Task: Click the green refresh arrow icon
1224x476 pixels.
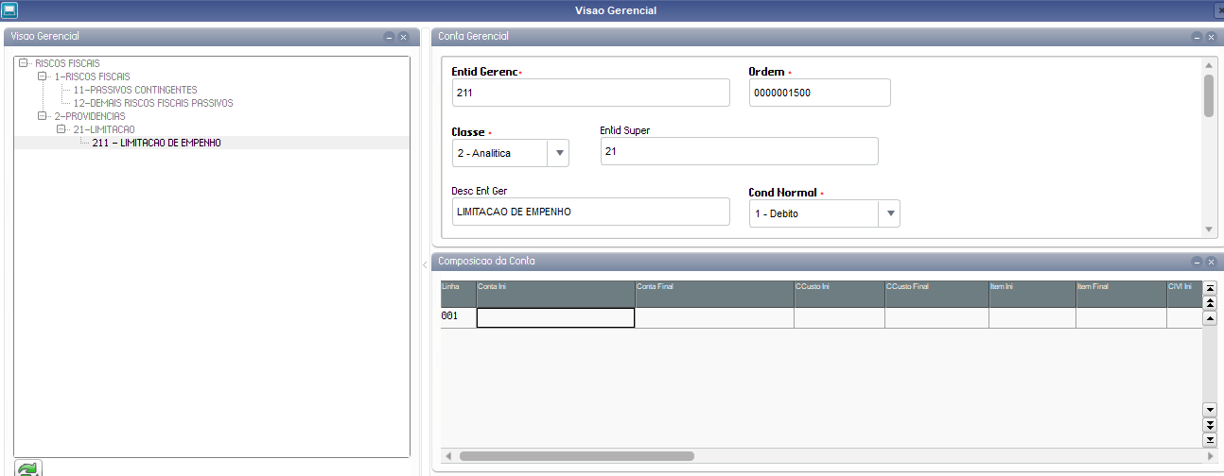Action: coord(27,469)
